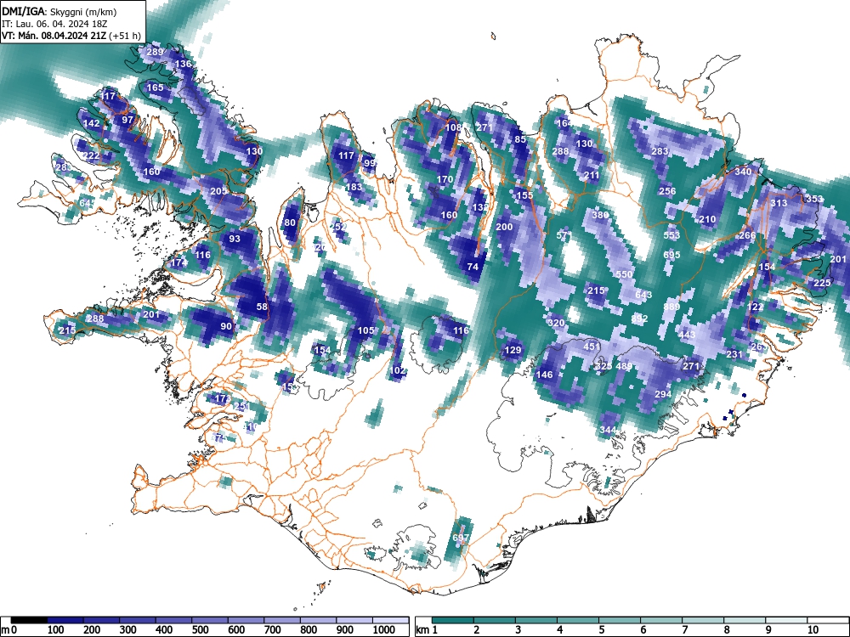Click the '1000' label on the meter legend

(x=384, y=630)
